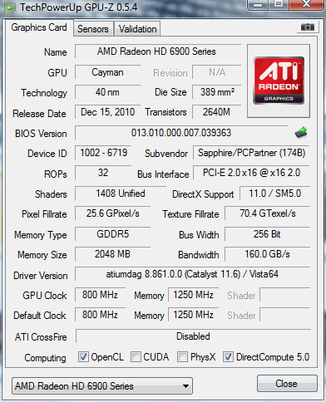Screen dimensions: 326x402
Task: Open the AMD Radeon HD 6900 Series dropdown
Action: [102, 386]
